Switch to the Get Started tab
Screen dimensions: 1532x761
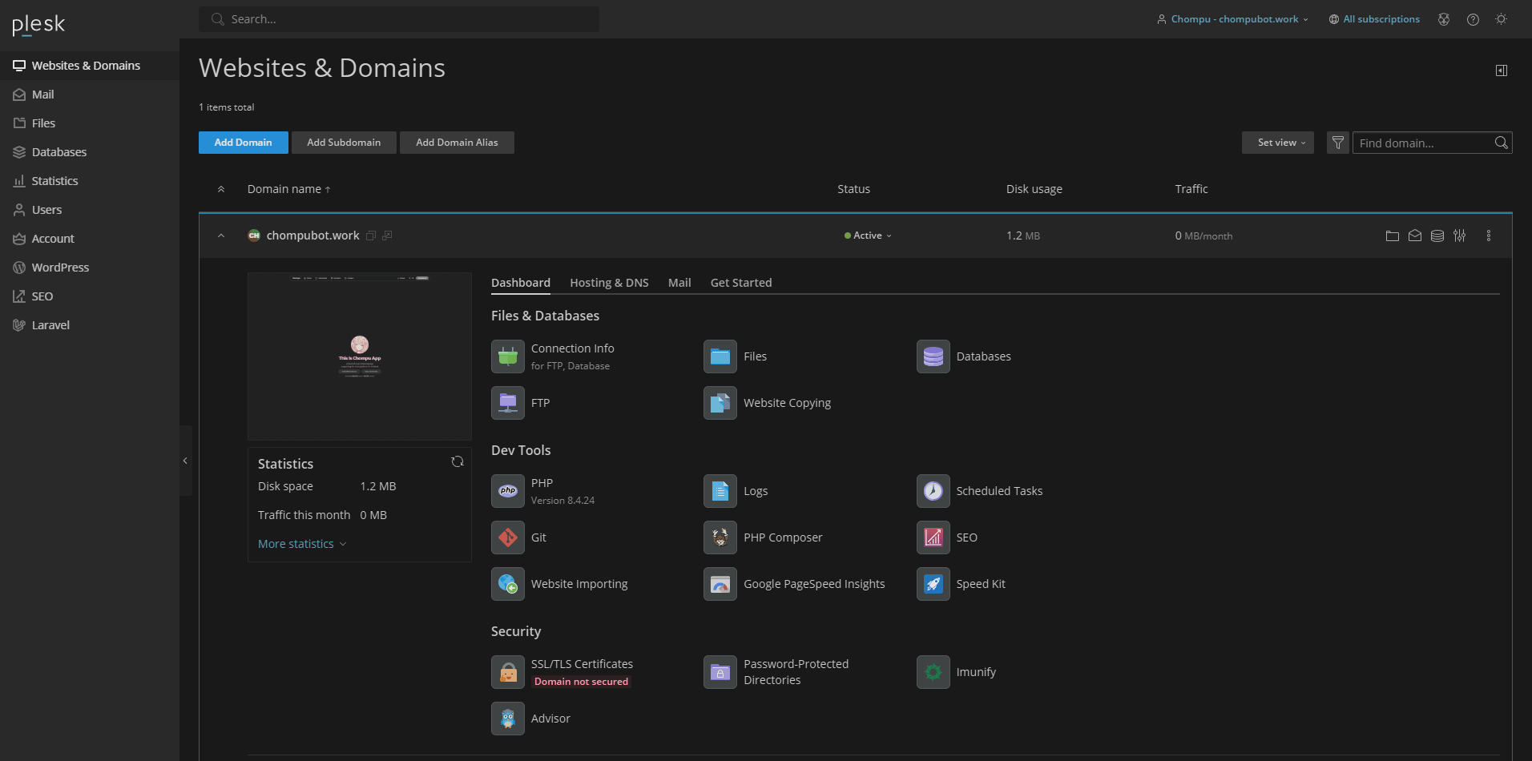coord(741,283)
